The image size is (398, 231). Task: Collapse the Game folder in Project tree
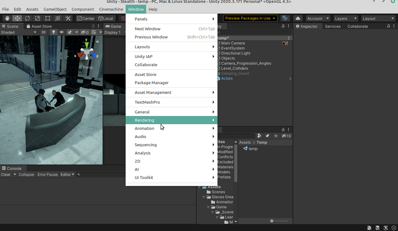click(208, 207)
